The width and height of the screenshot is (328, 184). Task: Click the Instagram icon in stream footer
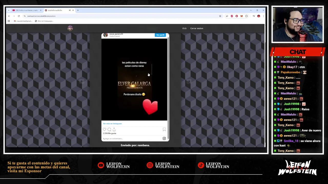tap(150, 165)
